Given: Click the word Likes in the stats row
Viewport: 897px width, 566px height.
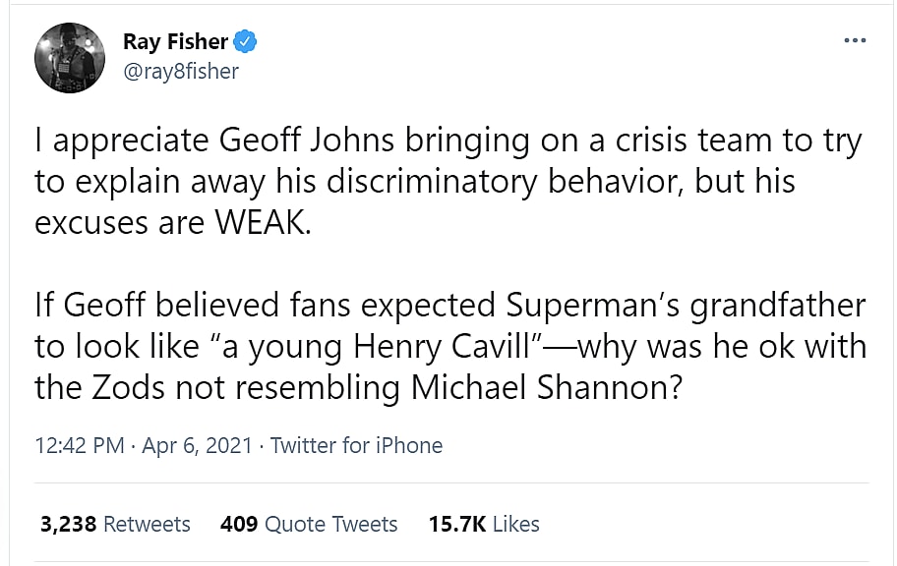Looking at the screenshot, I should click(515, 524).
